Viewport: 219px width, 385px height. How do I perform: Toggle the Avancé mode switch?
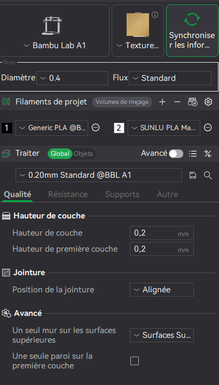pyautogui.click(x=176, y=154)
